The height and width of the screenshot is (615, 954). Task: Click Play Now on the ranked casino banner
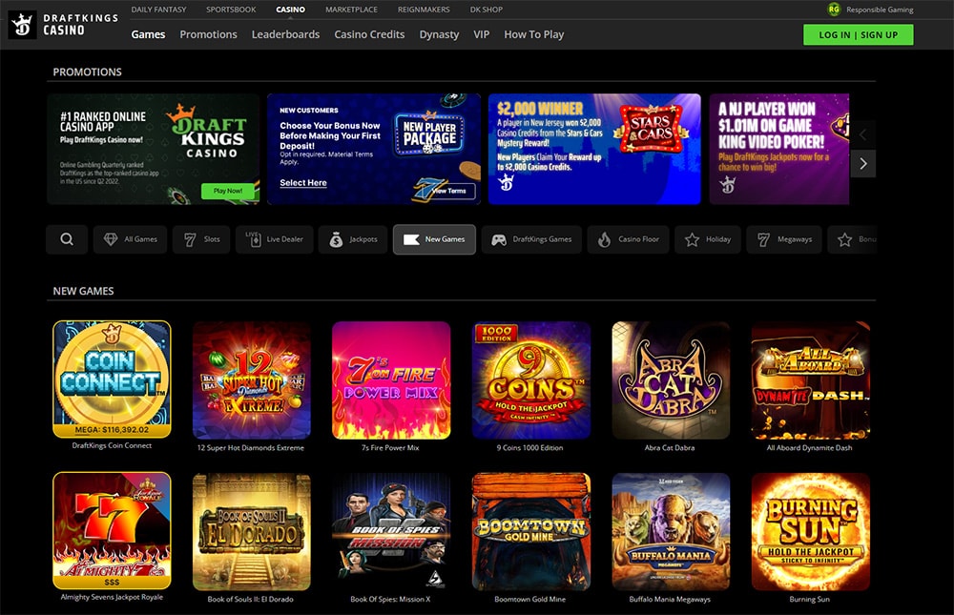pyautogui.click(x=228, y=191)
